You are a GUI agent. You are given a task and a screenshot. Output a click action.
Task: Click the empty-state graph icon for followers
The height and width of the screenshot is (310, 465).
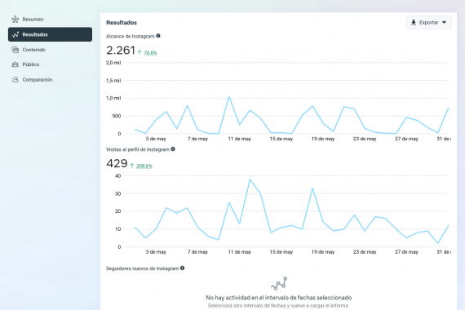(279, 284)
